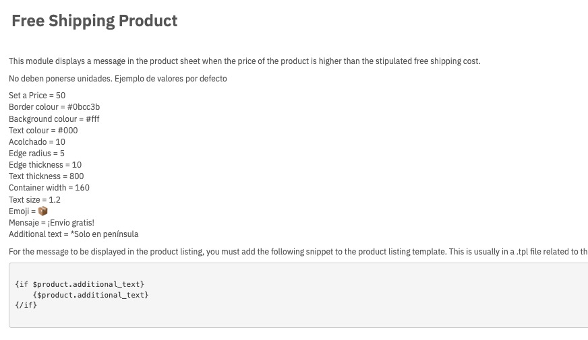This screenshot has width=588, height=340.
Task: Click the Border colour #0bcc3b value
Action: point(84,107)
